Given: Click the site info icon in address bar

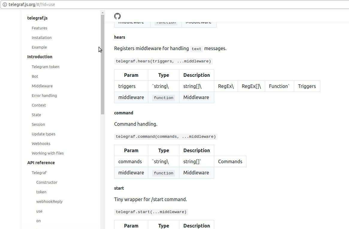Looking at the screenshot, I should point(5,5).
